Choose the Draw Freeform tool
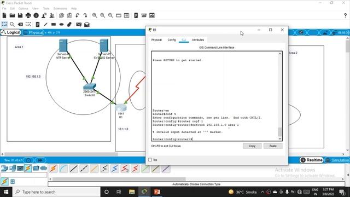 point(69,24)
